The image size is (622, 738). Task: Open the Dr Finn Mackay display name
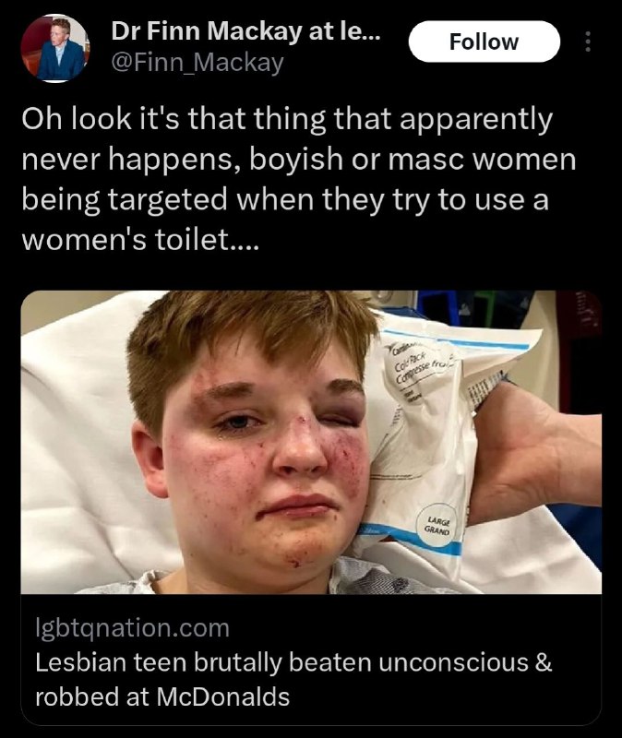(245, 31)
